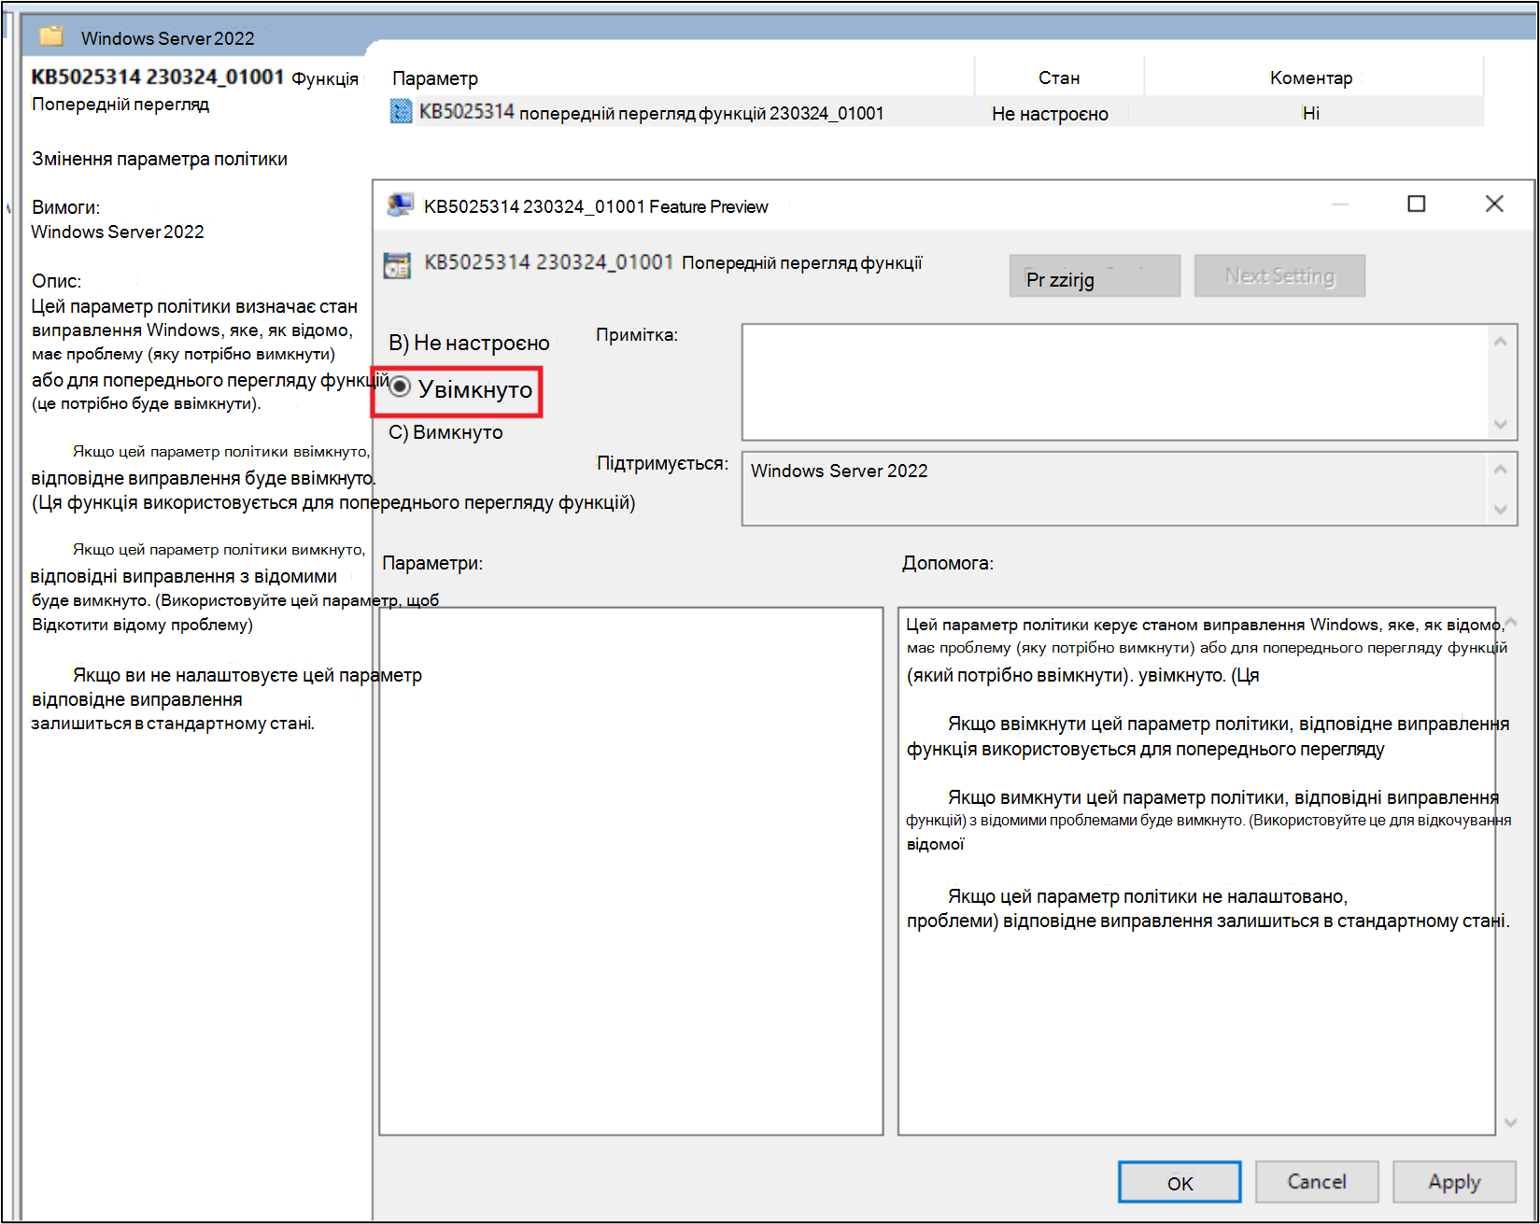Click the Не настроєно state cell
Image resolution: width=1540 pixels, height=1224 pixels.
pyautogui.click(x=1050, y=113)
